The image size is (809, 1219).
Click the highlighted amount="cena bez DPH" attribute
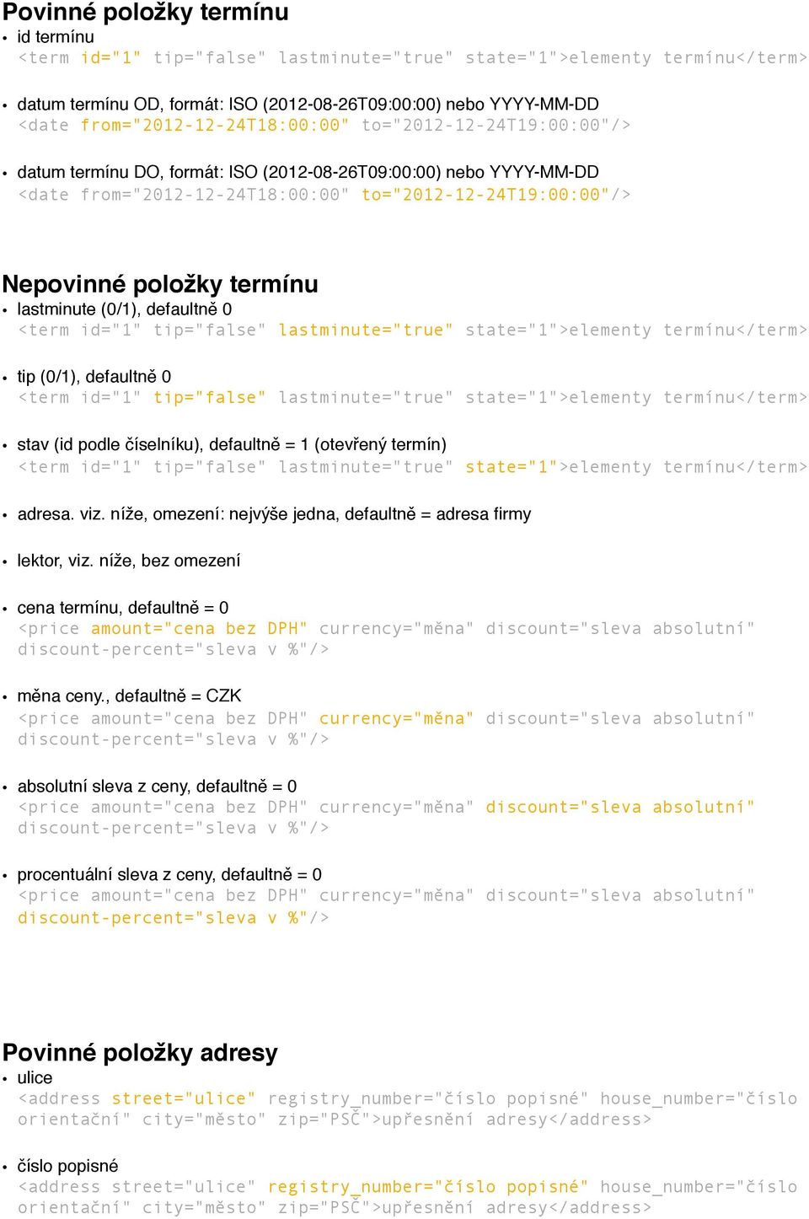point(199,629)
